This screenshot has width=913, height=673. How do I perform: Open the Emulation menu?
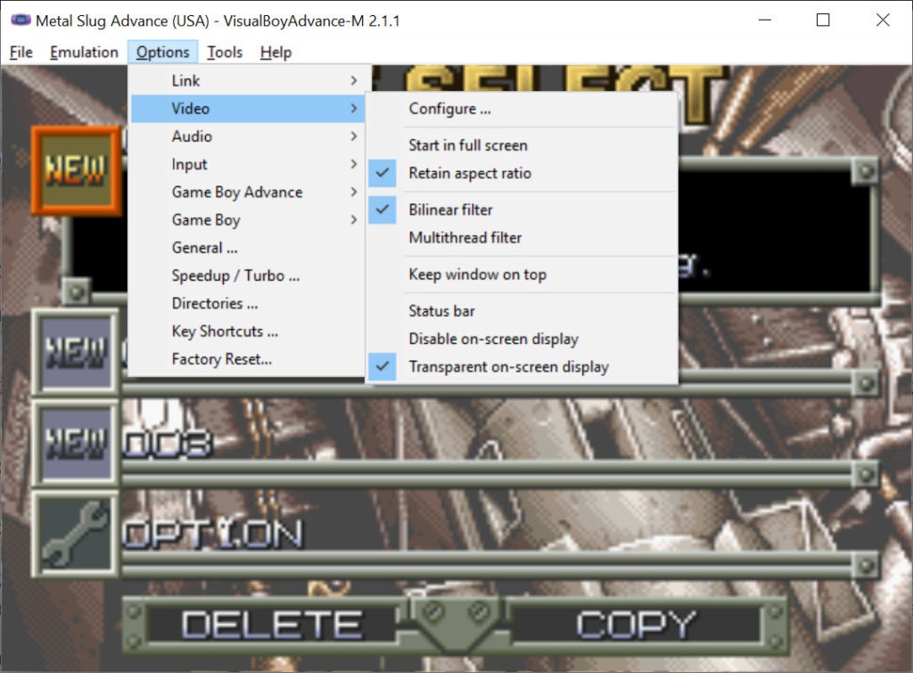coord(84,53)
